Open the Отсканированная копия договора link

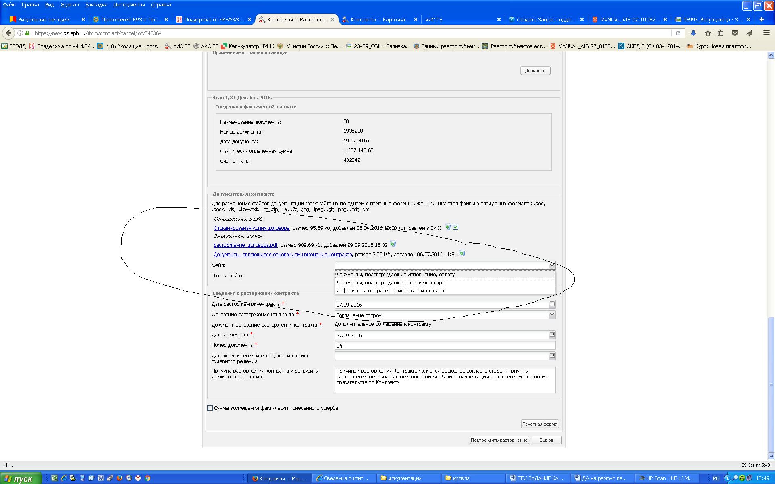(x=251, y=228)
